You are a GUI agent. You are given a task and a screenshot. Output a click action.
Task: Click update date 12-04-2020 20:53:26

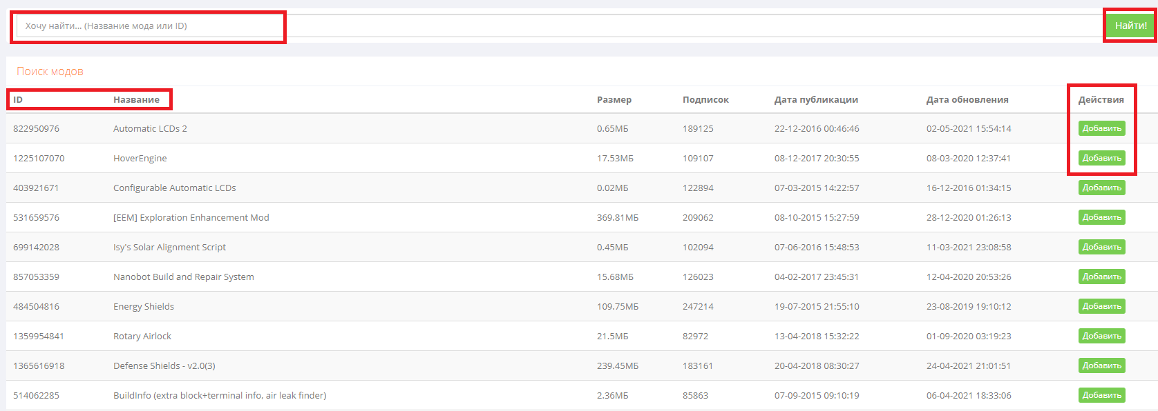click(969, 277)
